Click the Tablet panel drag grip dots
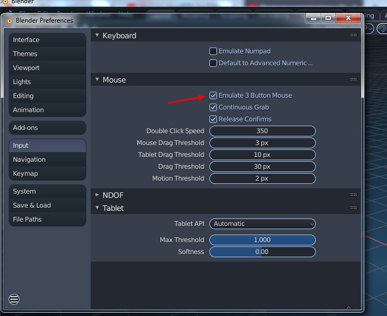 tap(353, 208)
